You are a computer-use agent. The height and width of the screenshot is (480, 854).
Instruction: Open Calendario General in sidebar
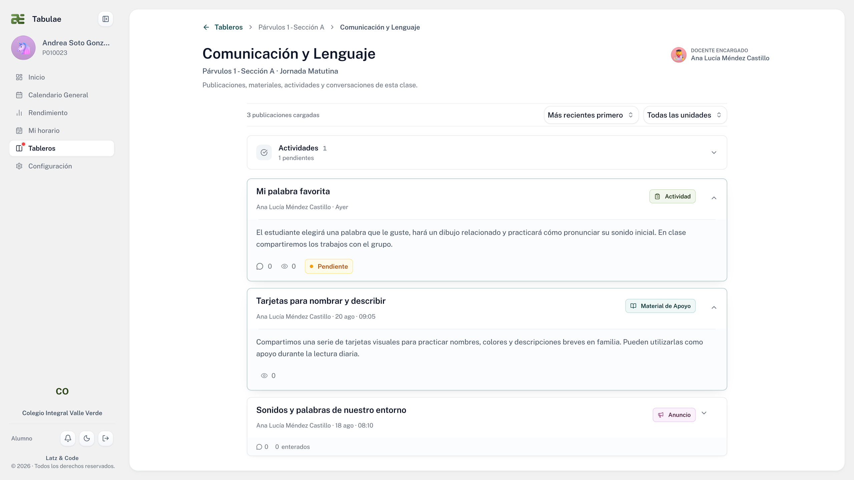pos(62,95)
